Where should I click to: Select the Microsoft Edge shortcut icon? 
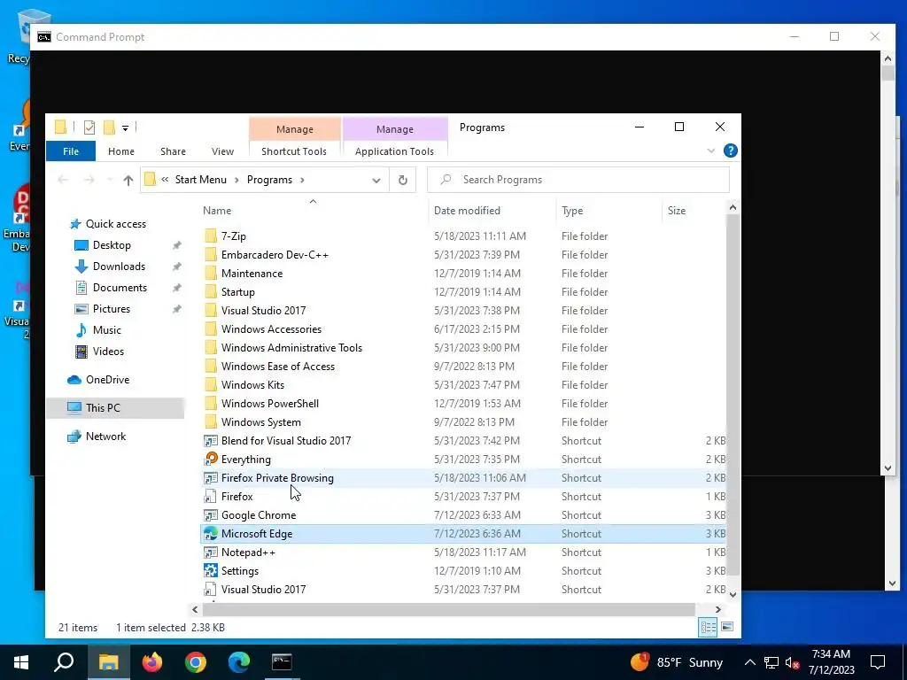211,534
